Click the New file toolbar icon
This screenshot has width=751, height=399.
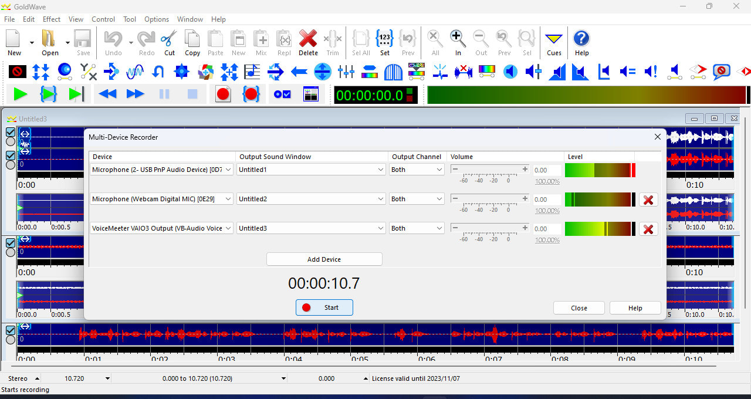click(14, 42)
